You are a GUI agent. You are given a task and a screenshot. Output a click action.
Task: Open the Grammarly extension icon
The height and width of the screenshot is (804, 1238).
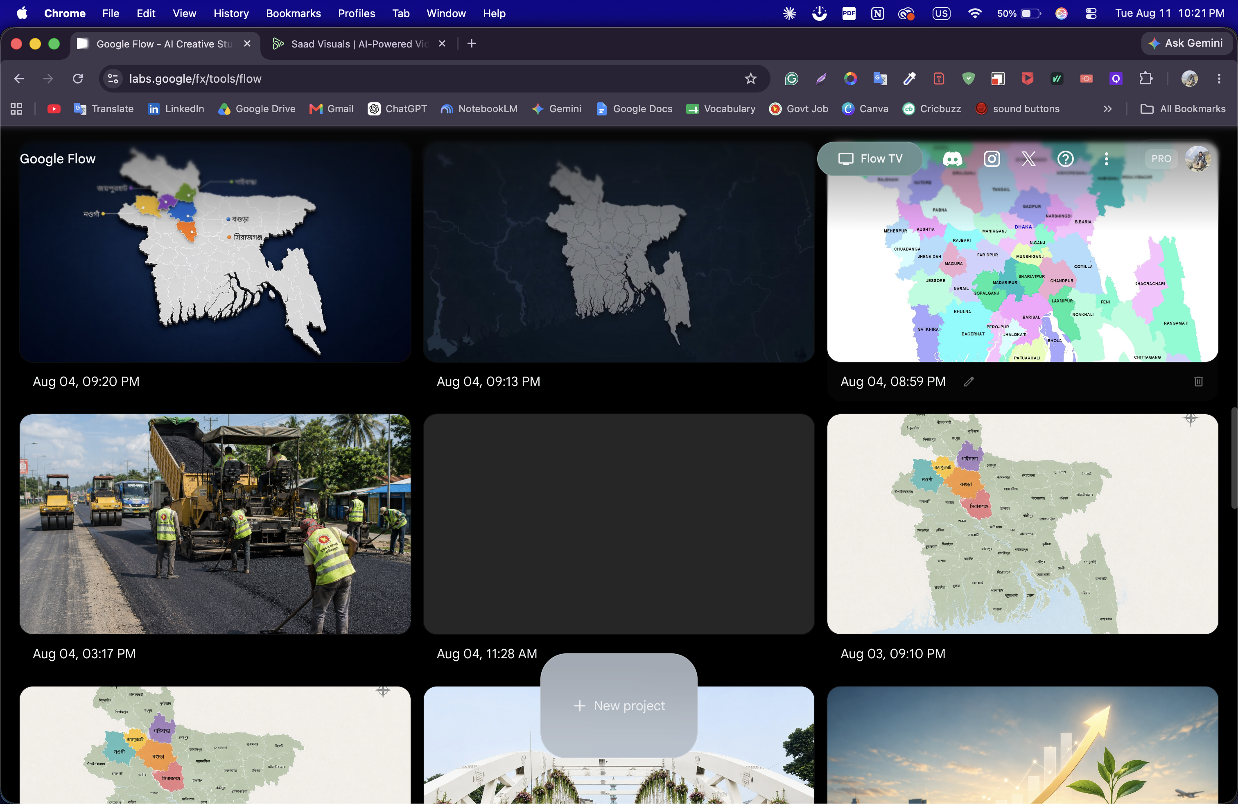[791, 79]
